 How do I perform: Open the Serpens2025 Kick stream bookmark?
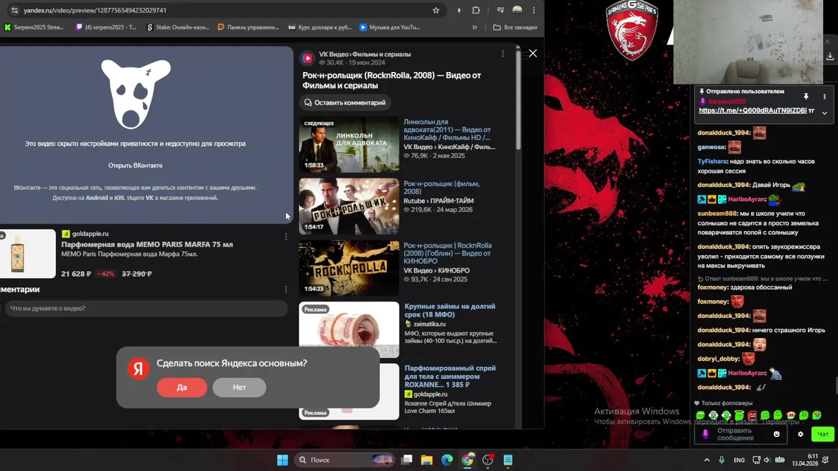click(34, 27)
